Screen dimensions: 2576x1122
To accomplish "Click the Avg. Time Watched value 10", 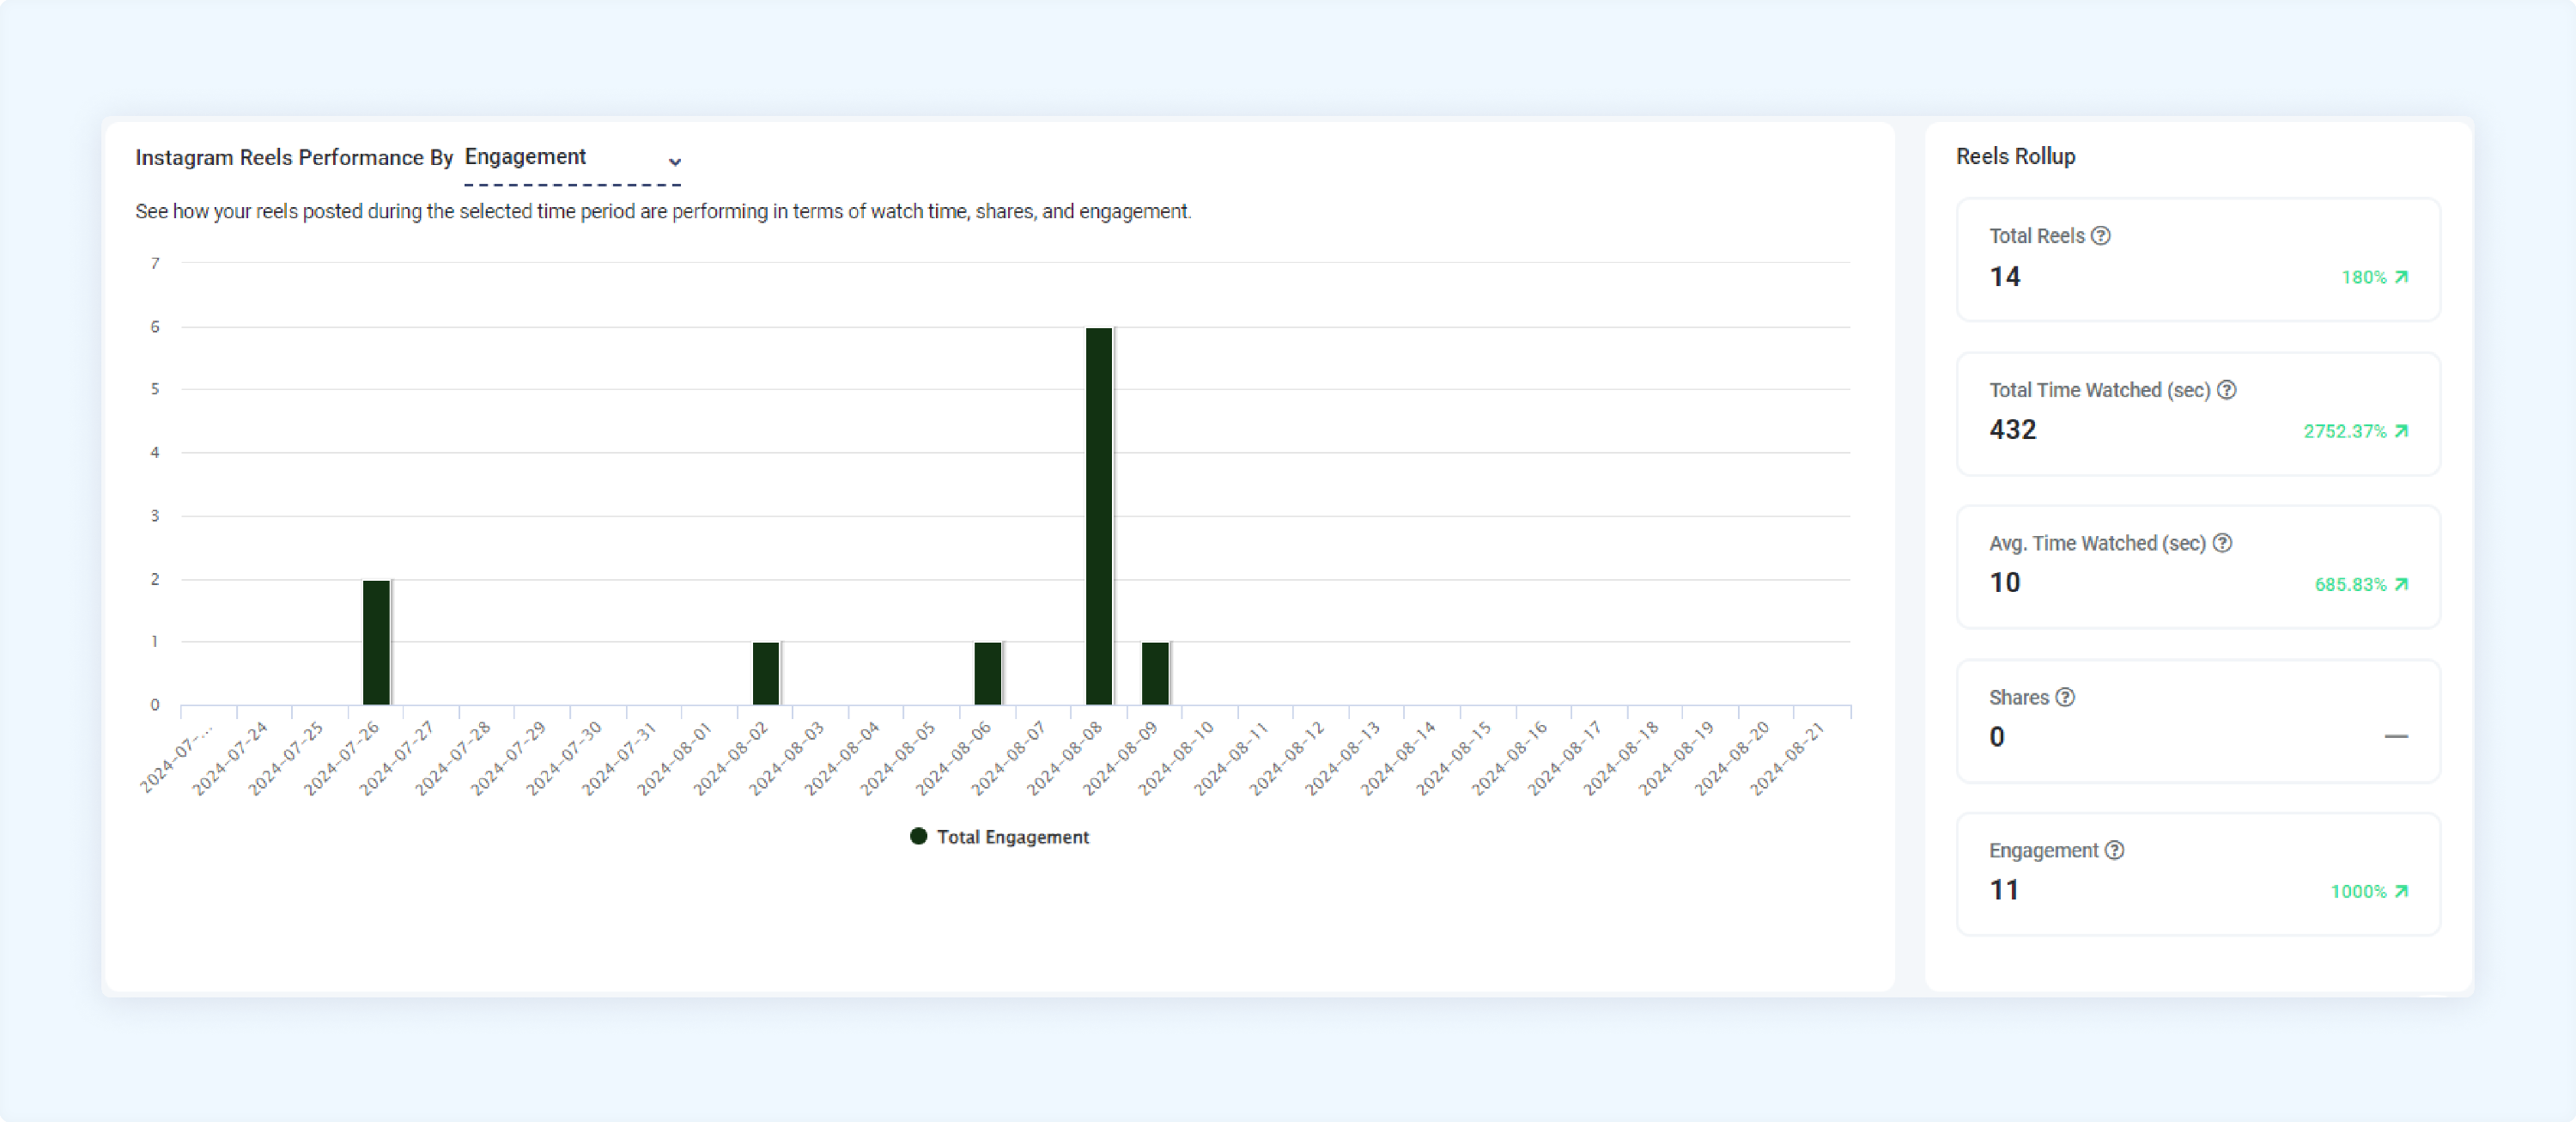I will pyautogui.click(x=2005, y=583).
